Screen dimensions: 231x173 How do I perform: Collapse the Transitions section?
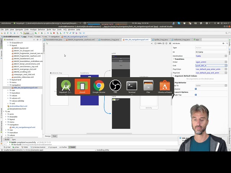[x=174, y=59]
